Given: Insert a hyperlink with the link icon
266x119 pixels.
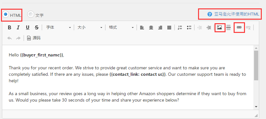Looking at the screenshot, I should [x=239, y=27].
